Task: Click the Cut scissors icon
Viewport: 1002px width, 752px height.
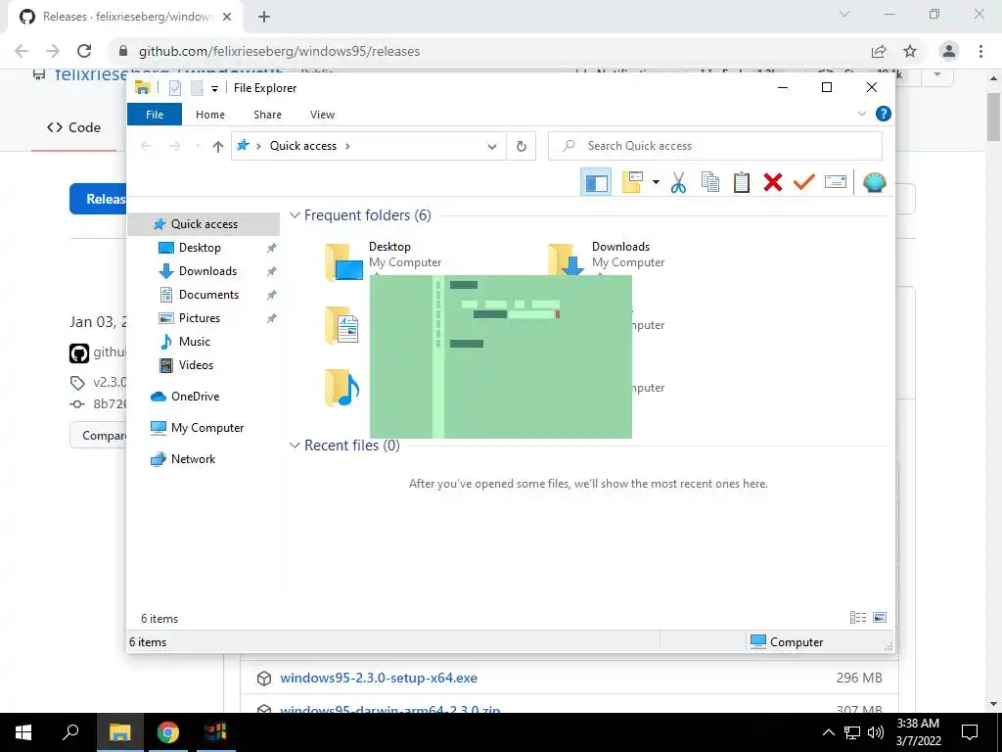Action: coord(678,183)
